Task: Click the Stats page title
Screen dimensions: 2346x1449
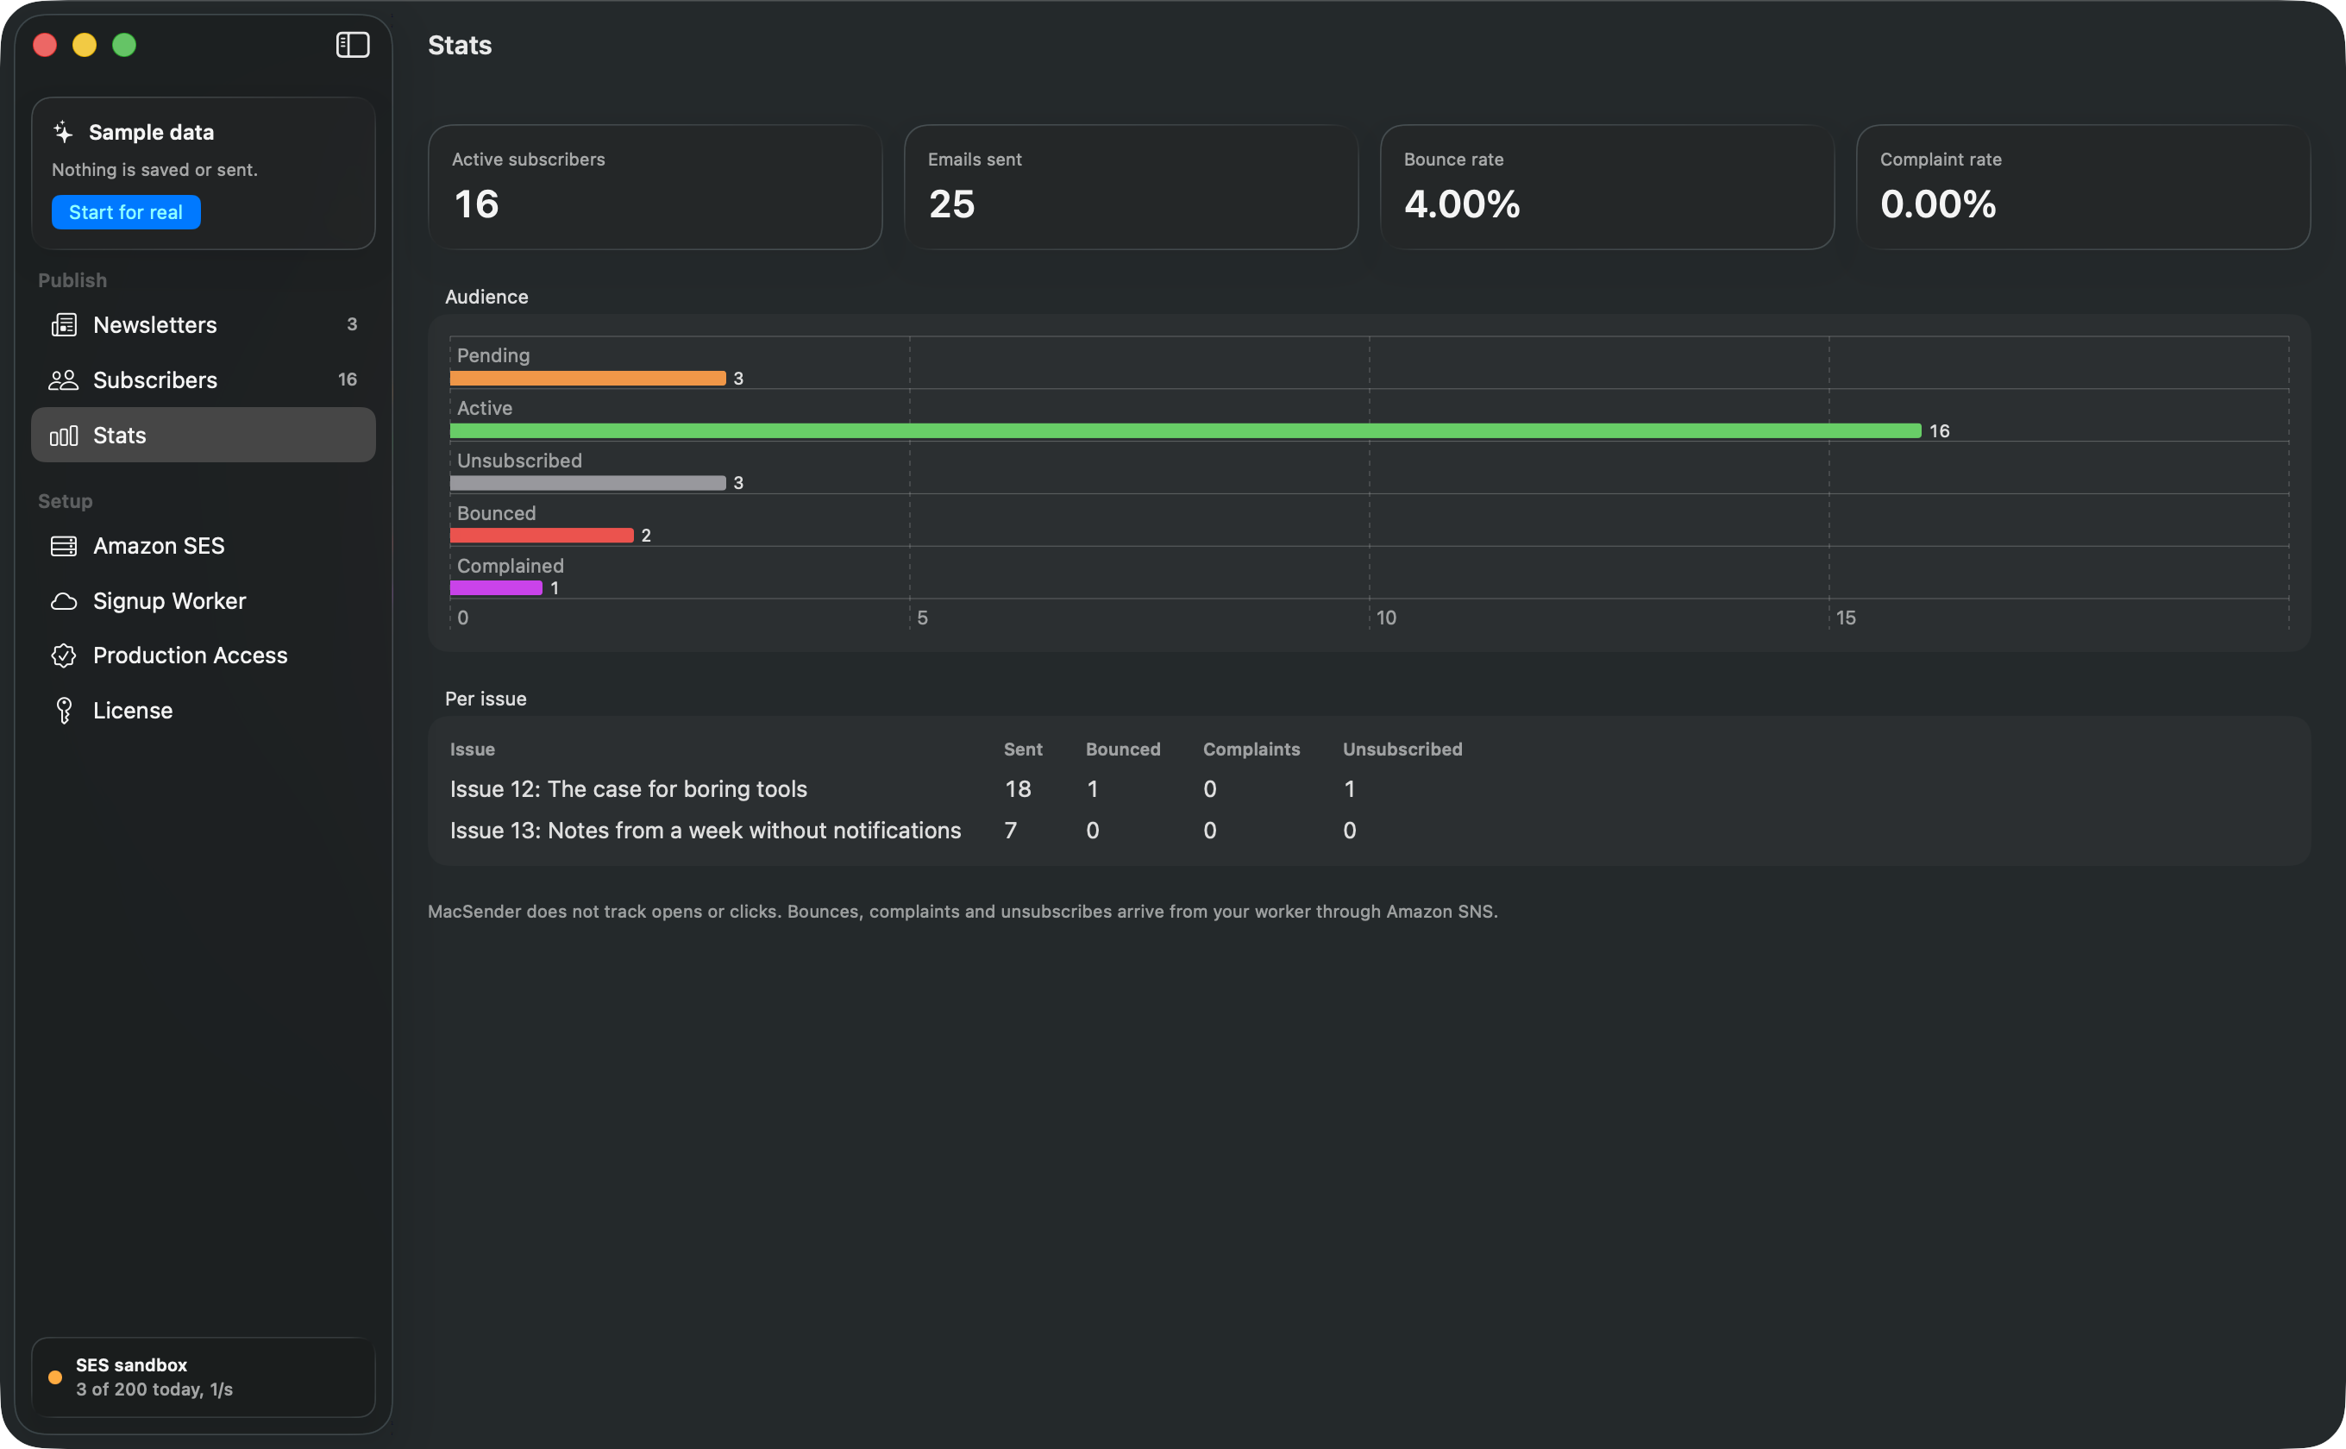Action: pos(460,45)
